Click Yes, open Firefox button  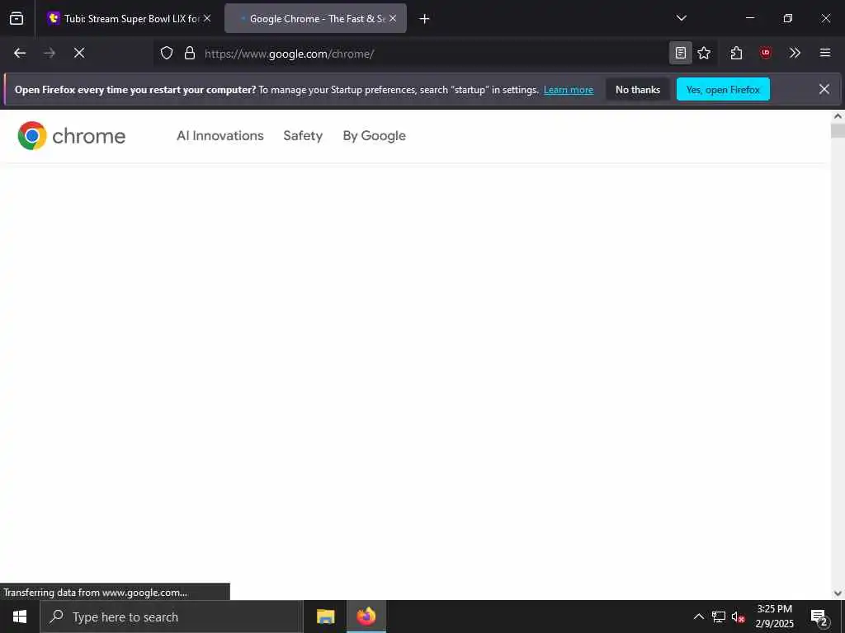tap(723, 90)
